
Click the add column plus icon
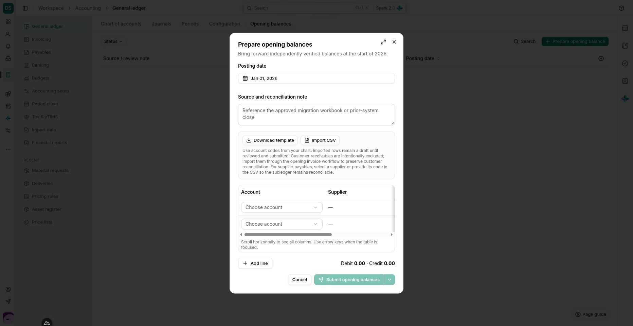601,58
